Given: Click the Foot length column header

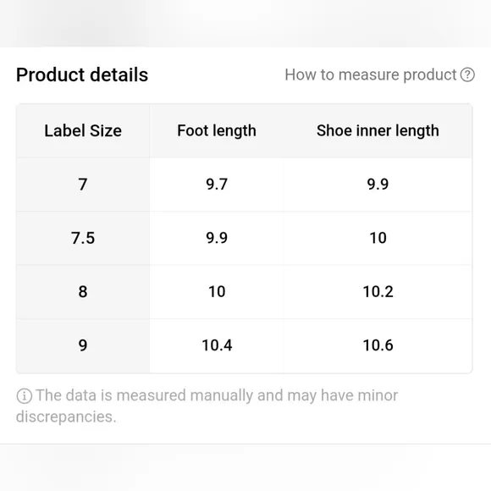Looking at the screenshot, I should 217,130.
